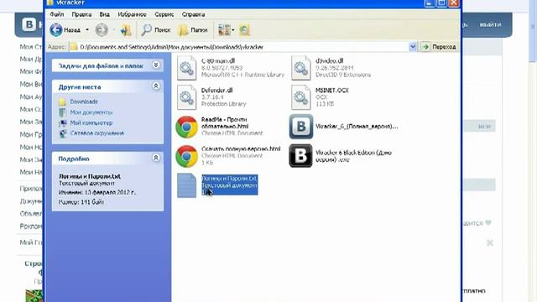Open the Downloads link in other places
The image size is (537, 302).
84,102
